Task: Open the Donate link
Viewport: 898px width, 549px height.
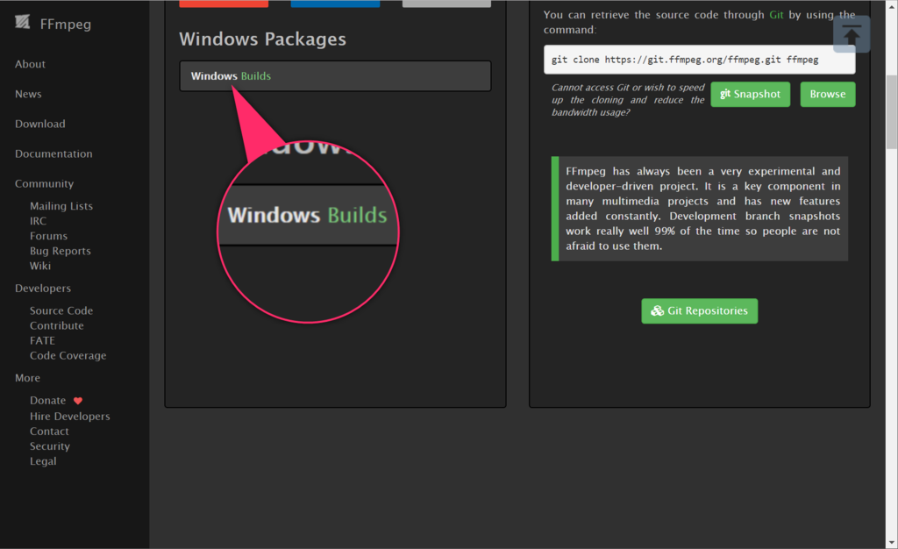Action: point(47,400)
